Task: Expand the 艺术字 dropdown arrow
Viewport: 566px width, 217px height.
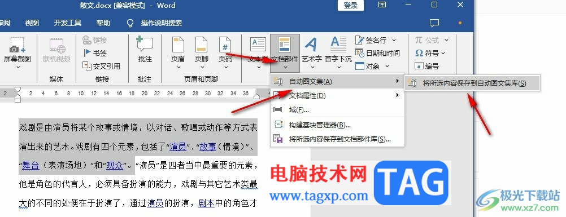Action: click(x=312, y=68)
